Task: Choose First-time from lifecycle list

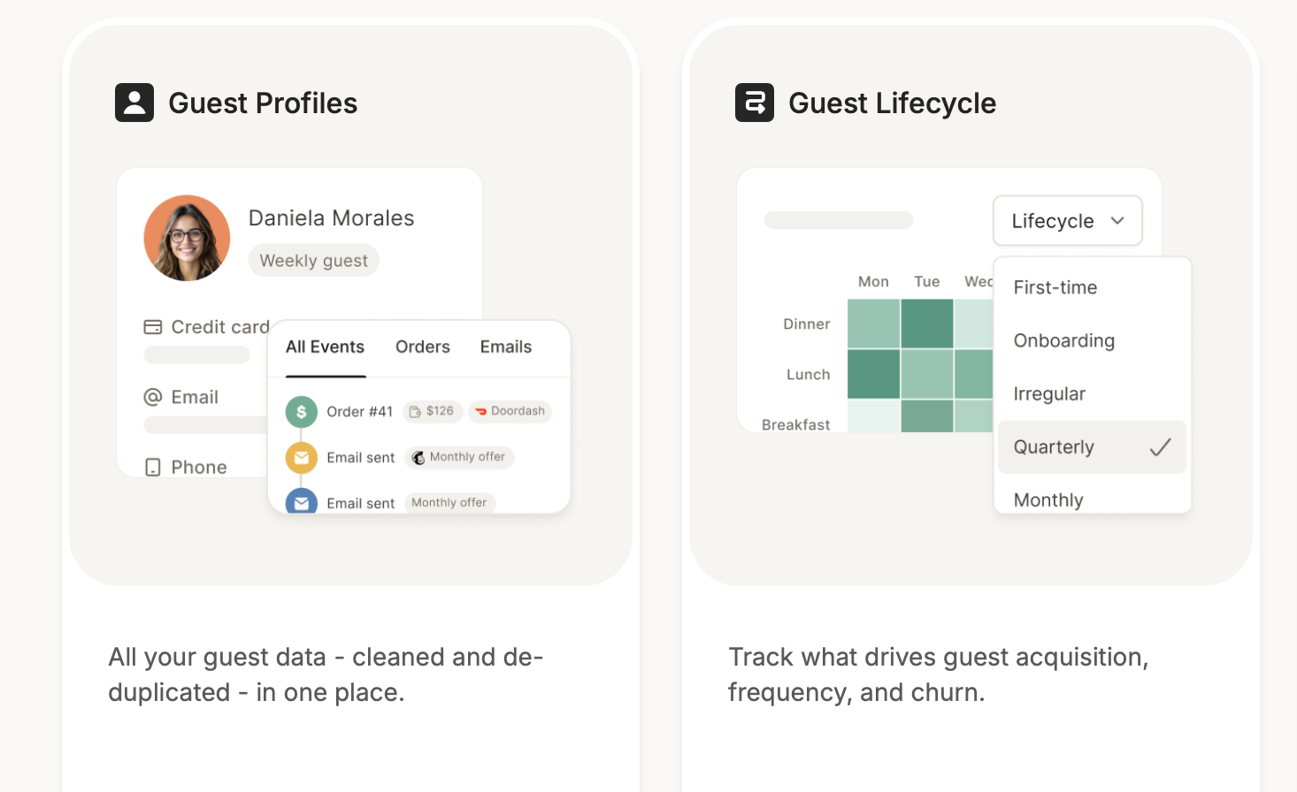Action: pyautogui.click(x=1055, y=287)
